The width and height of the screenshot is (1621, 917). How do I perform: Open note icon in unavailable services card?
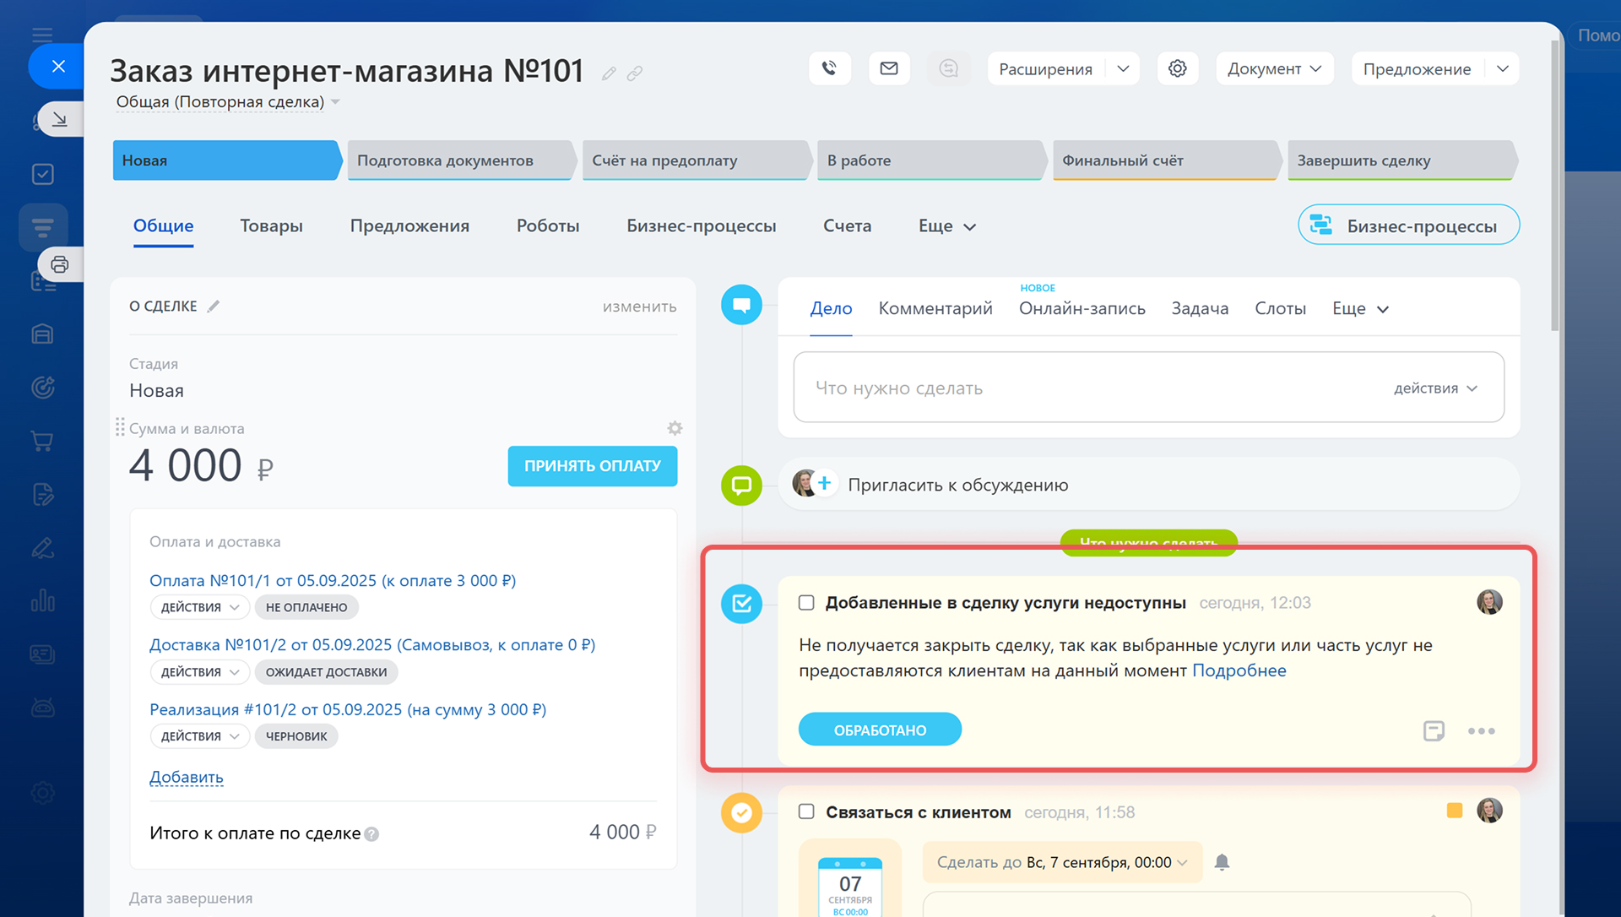click(x=1433, y=730)
